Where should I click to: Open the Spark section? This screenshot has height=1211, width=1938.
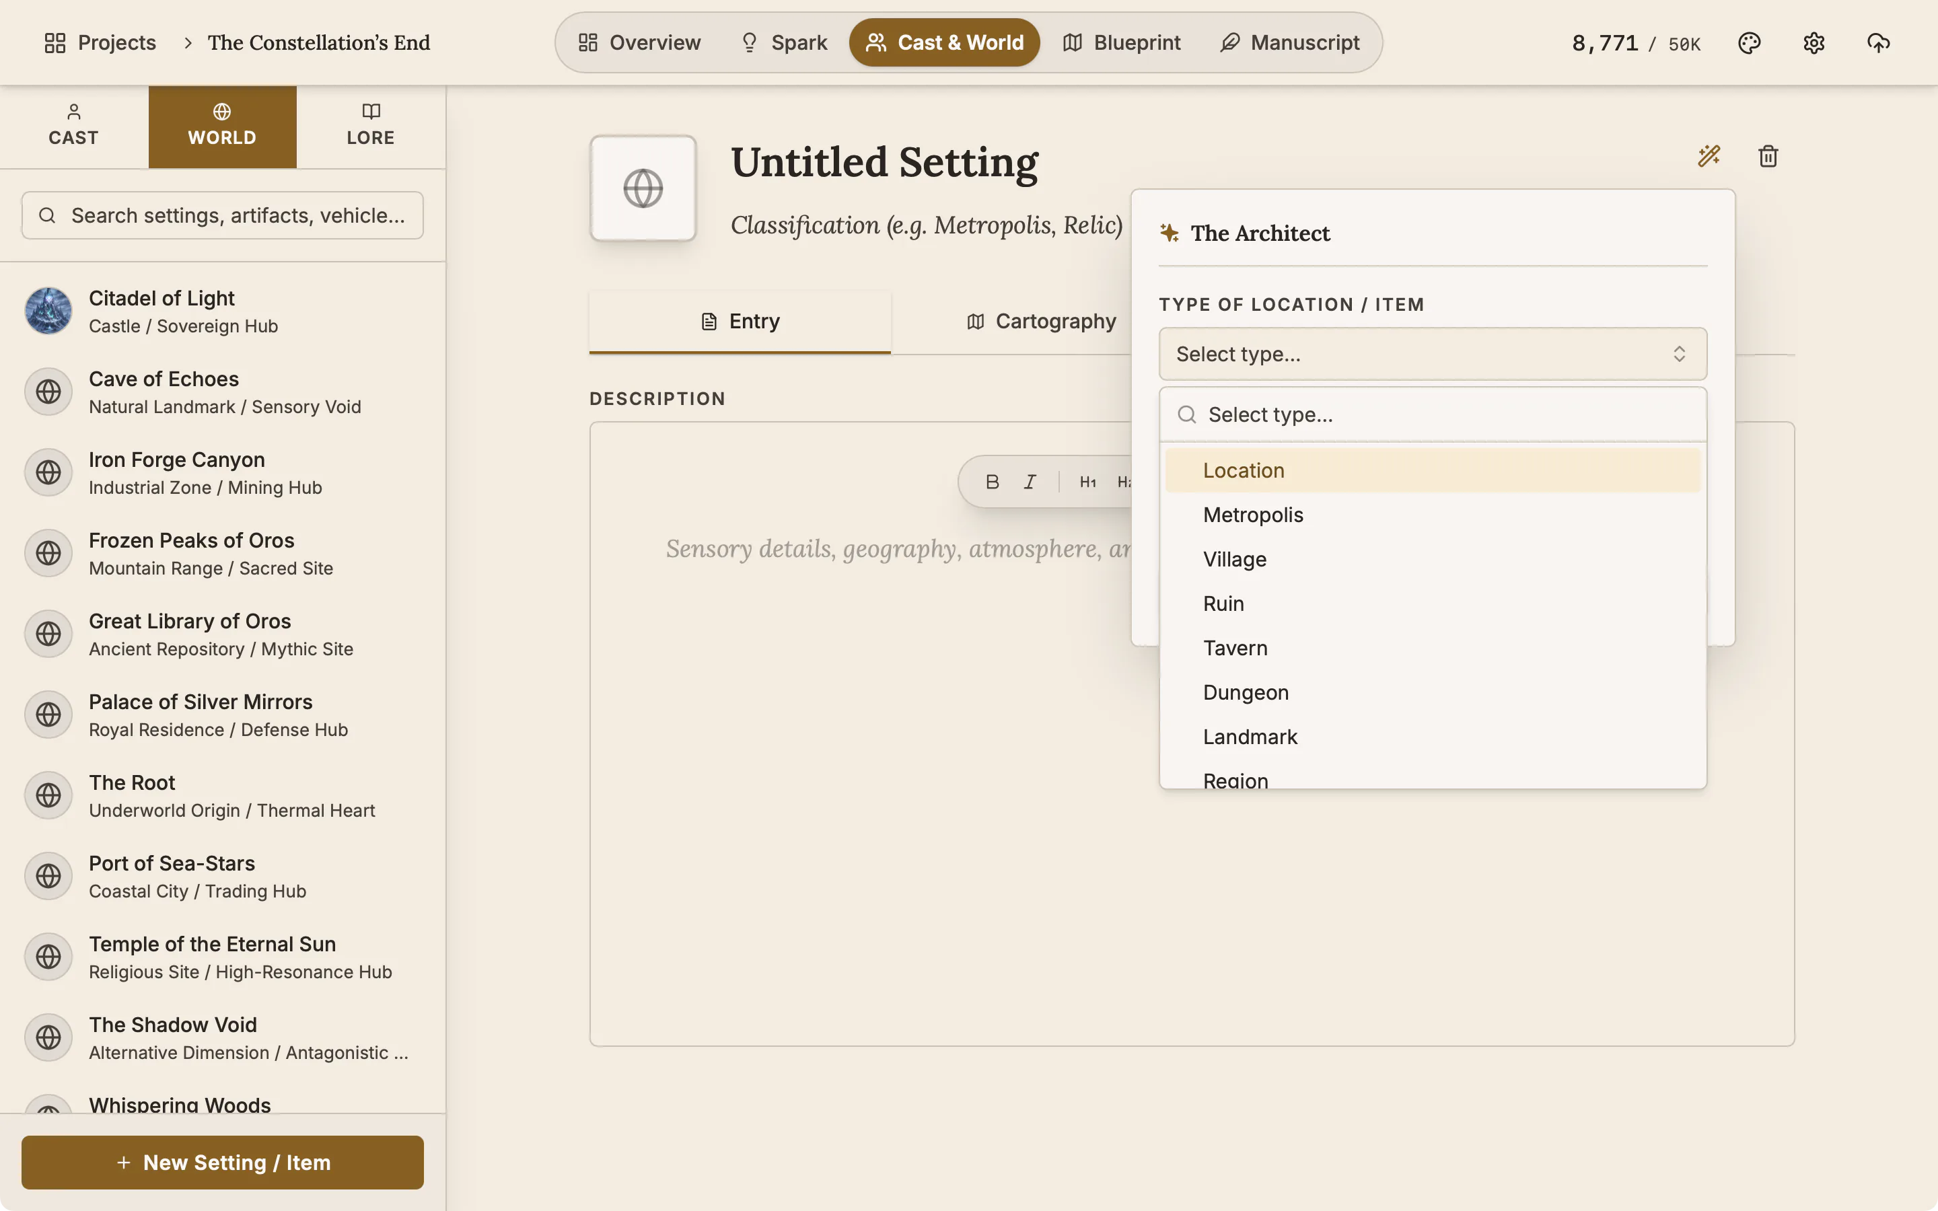click(x=783, y=42)
